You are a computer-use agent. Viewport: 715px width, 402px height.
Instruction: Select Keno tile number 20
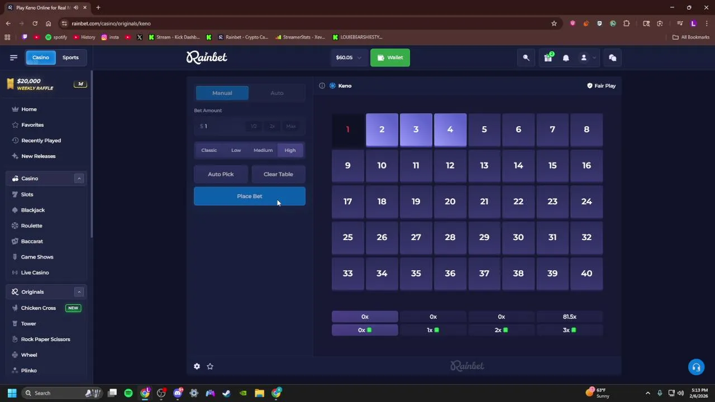click(x=450, y=202)
